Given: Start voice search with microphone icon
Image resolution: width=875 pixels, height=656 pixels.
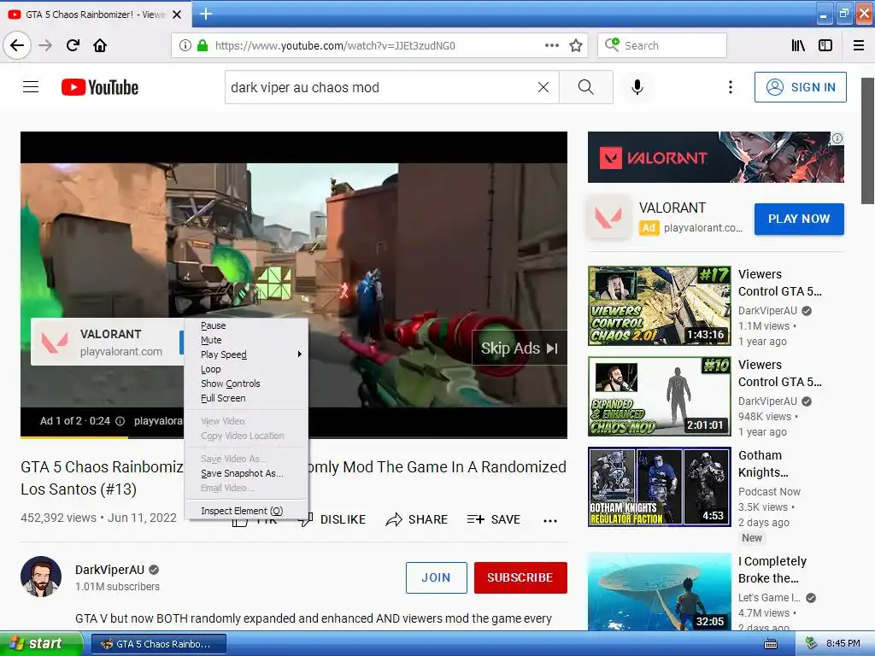Looking at the screenshot, I should click(x=637, y=87).
